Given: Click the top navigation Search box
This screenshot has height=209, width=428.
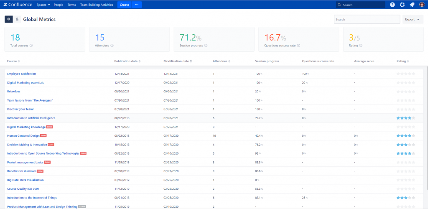Looking at the screenshot, I should tap(360, 5).
